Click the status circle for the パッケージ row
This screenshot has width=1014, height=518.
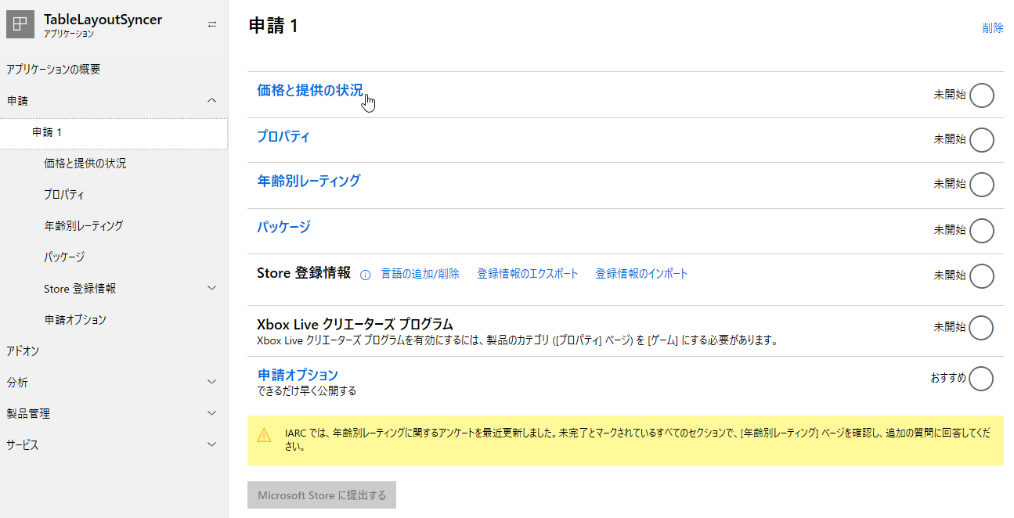click(982, 231)
